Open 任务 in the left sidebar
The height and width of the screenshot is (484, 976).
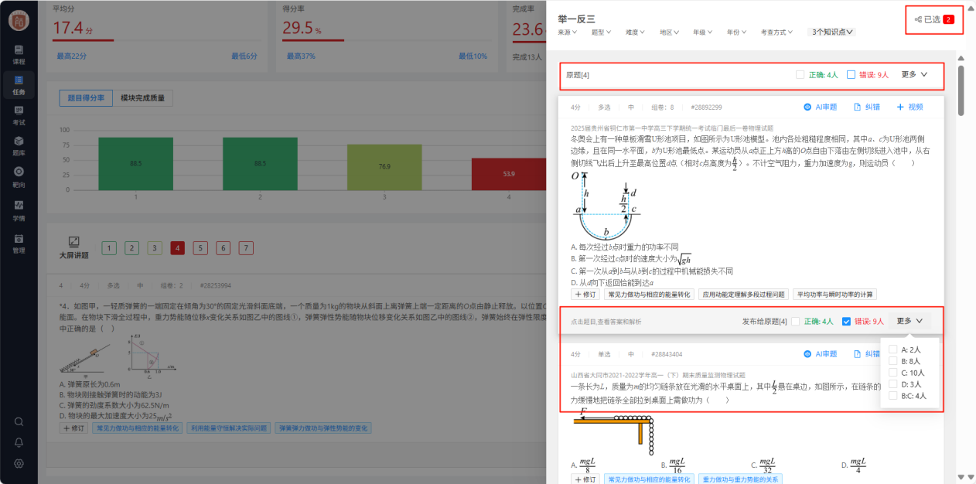[x=19, y=85]
